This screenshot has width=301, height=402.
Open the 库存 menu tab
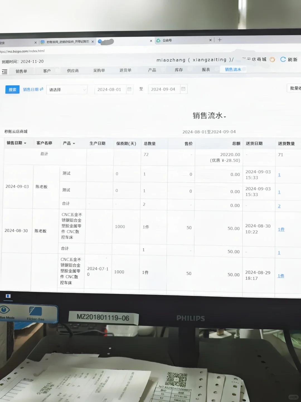(179, 70)
